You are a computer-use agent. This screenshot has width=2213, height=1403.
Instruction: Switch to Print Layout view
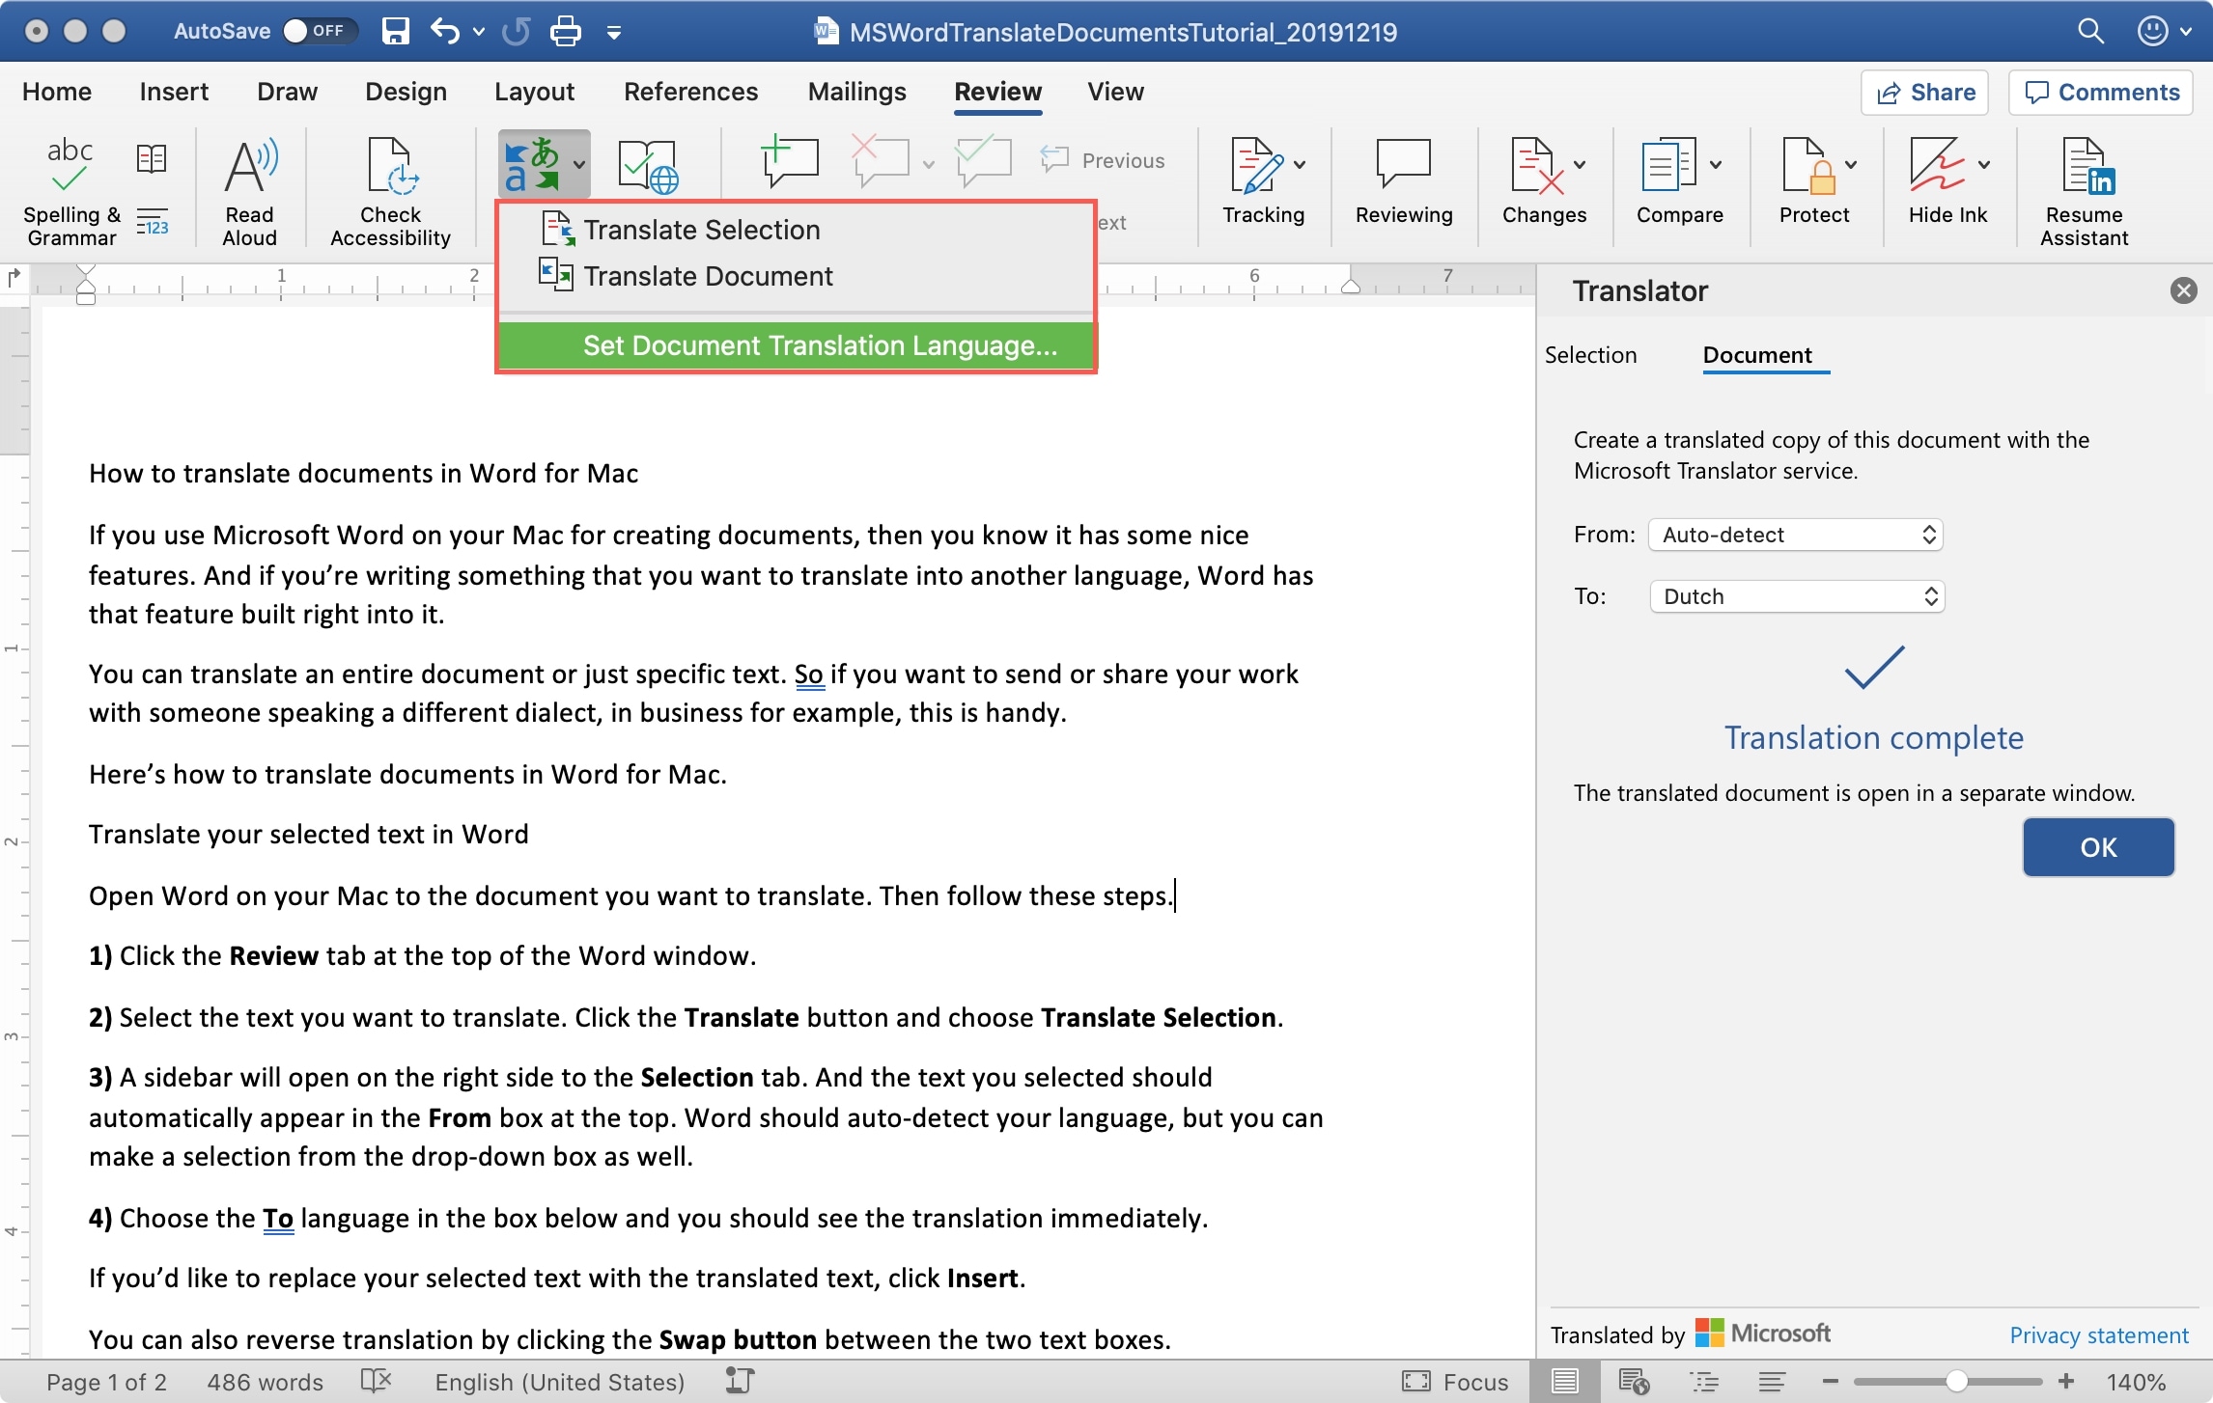click(x=1564, y=1381)
